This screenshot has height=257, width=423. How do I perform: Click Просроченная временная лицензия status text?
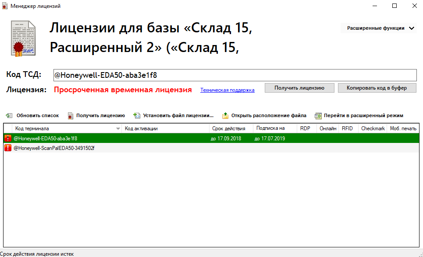[123, 90]
